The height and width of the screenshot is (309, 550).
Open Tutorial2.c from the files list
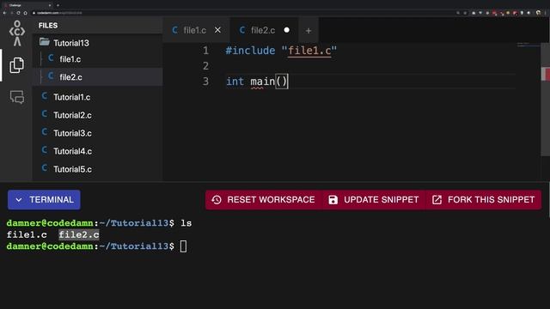click(72, 115)
